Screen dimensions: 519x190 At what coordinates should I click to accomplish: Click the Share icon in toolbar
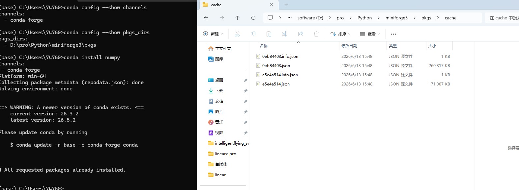(301, 34)
